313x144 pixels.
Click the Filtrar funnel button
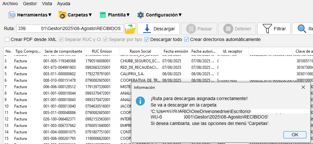point(275,29)
